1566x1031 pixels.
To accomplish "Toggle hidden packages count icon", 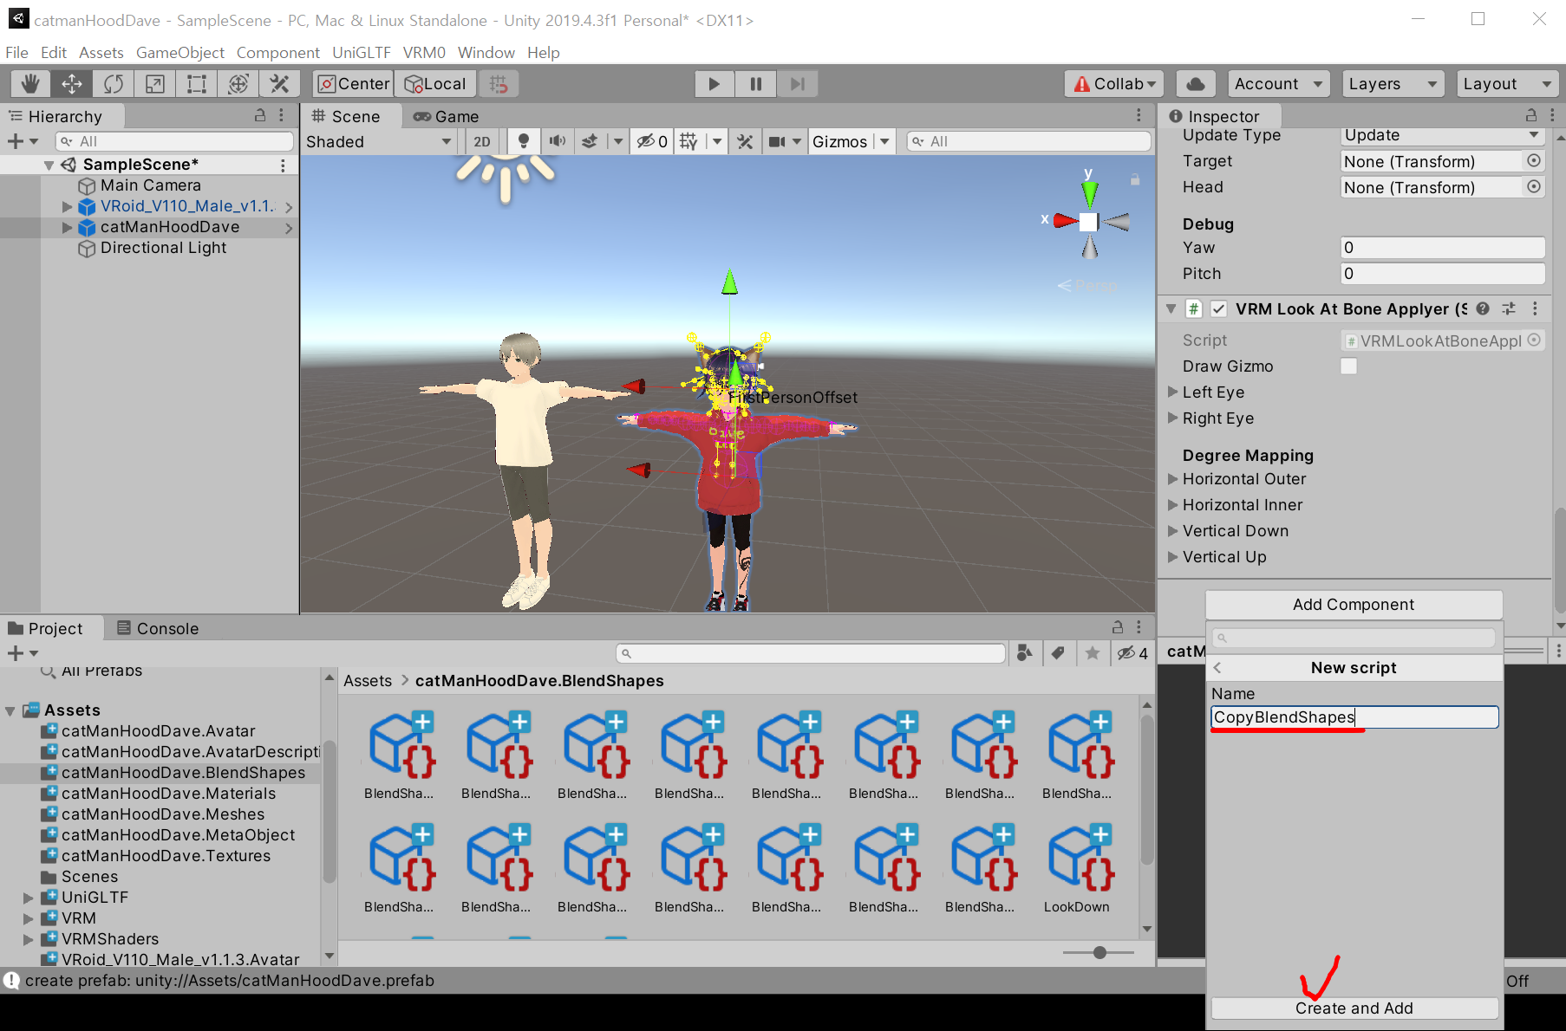I will [1132, 653].
